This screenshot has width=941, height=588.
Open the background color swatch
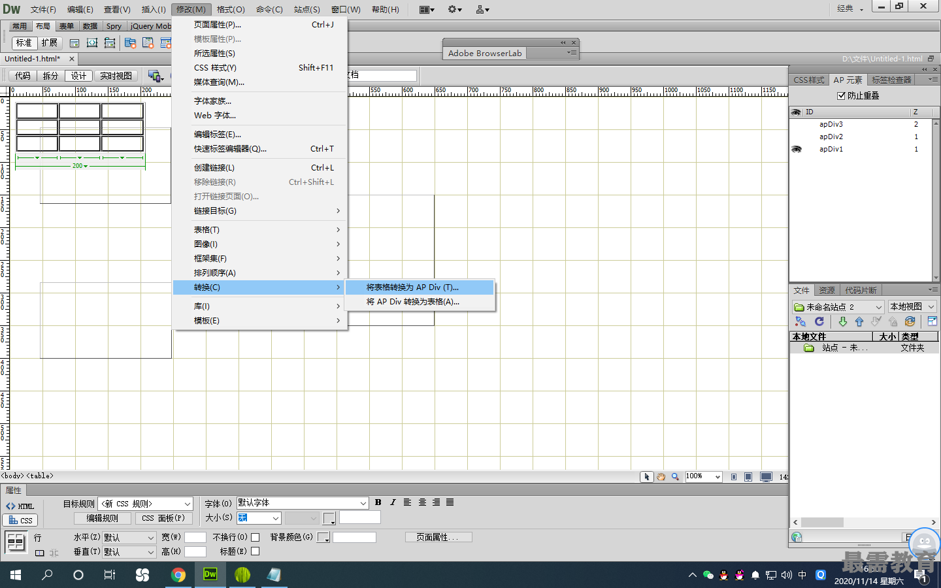coord(323,537)
